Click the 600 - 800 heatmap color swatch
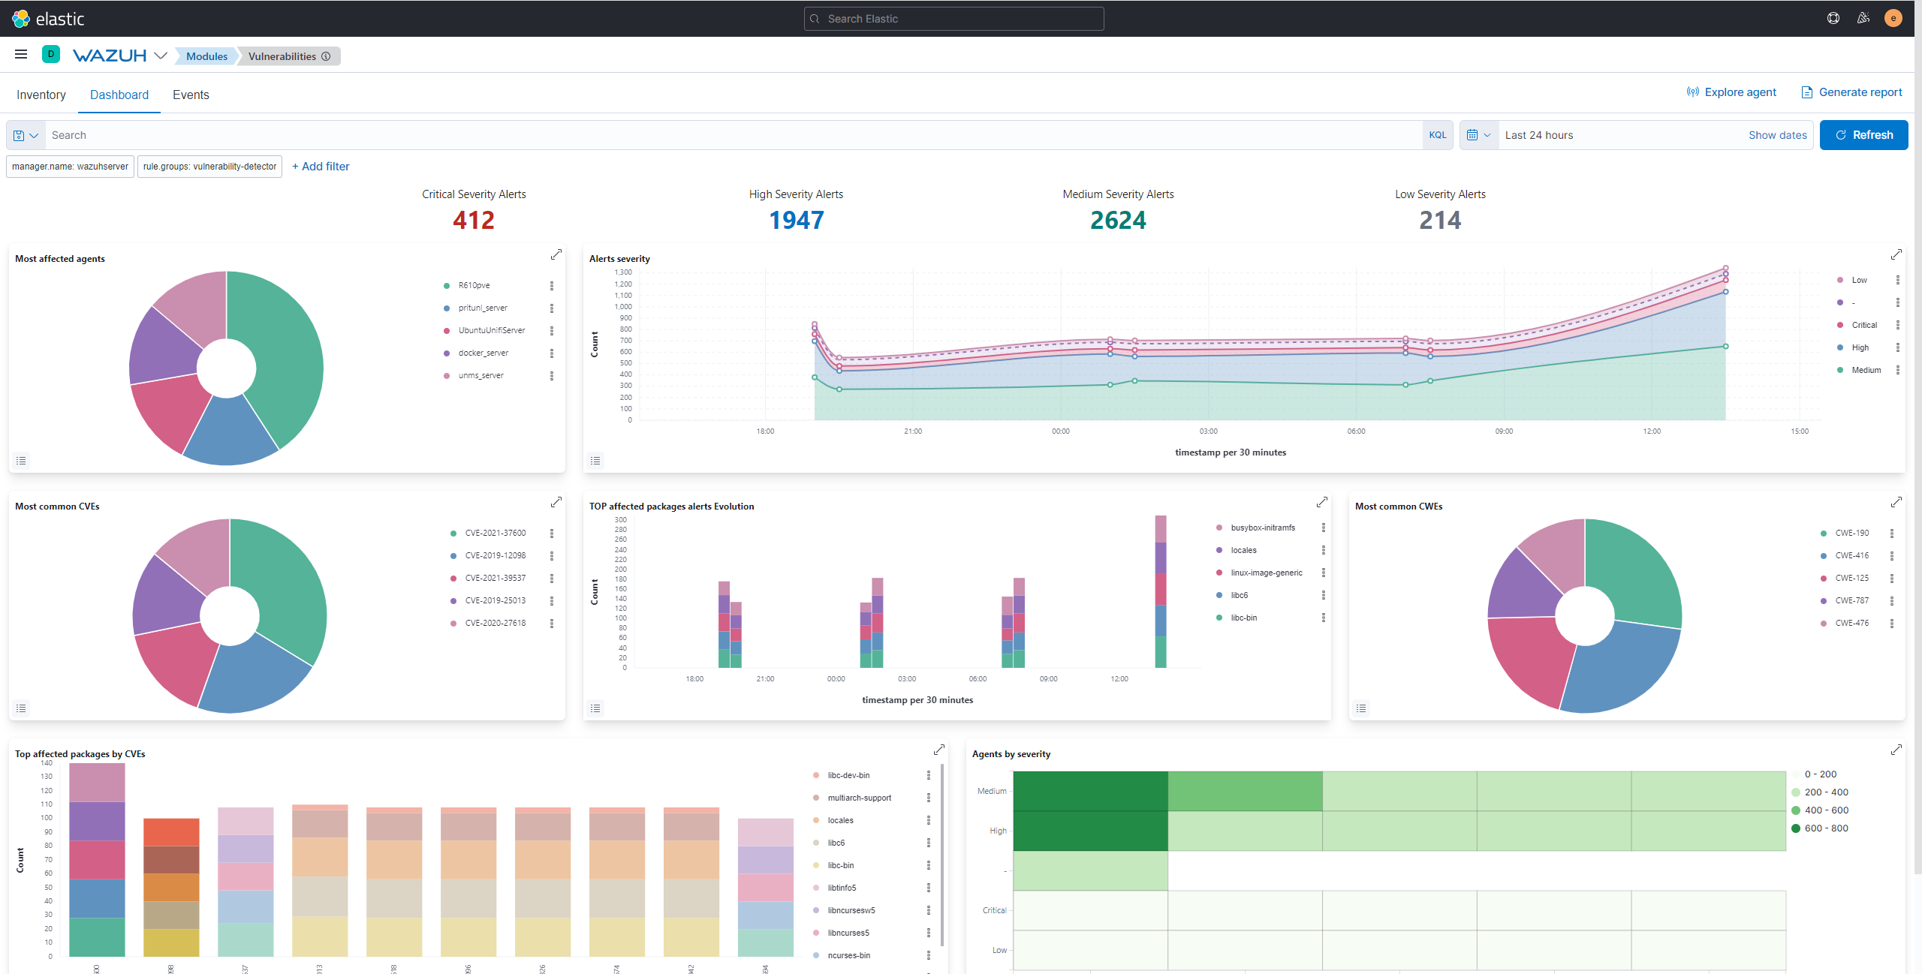This screenshot has height=974, width=1922. (x=1796, y=828)
